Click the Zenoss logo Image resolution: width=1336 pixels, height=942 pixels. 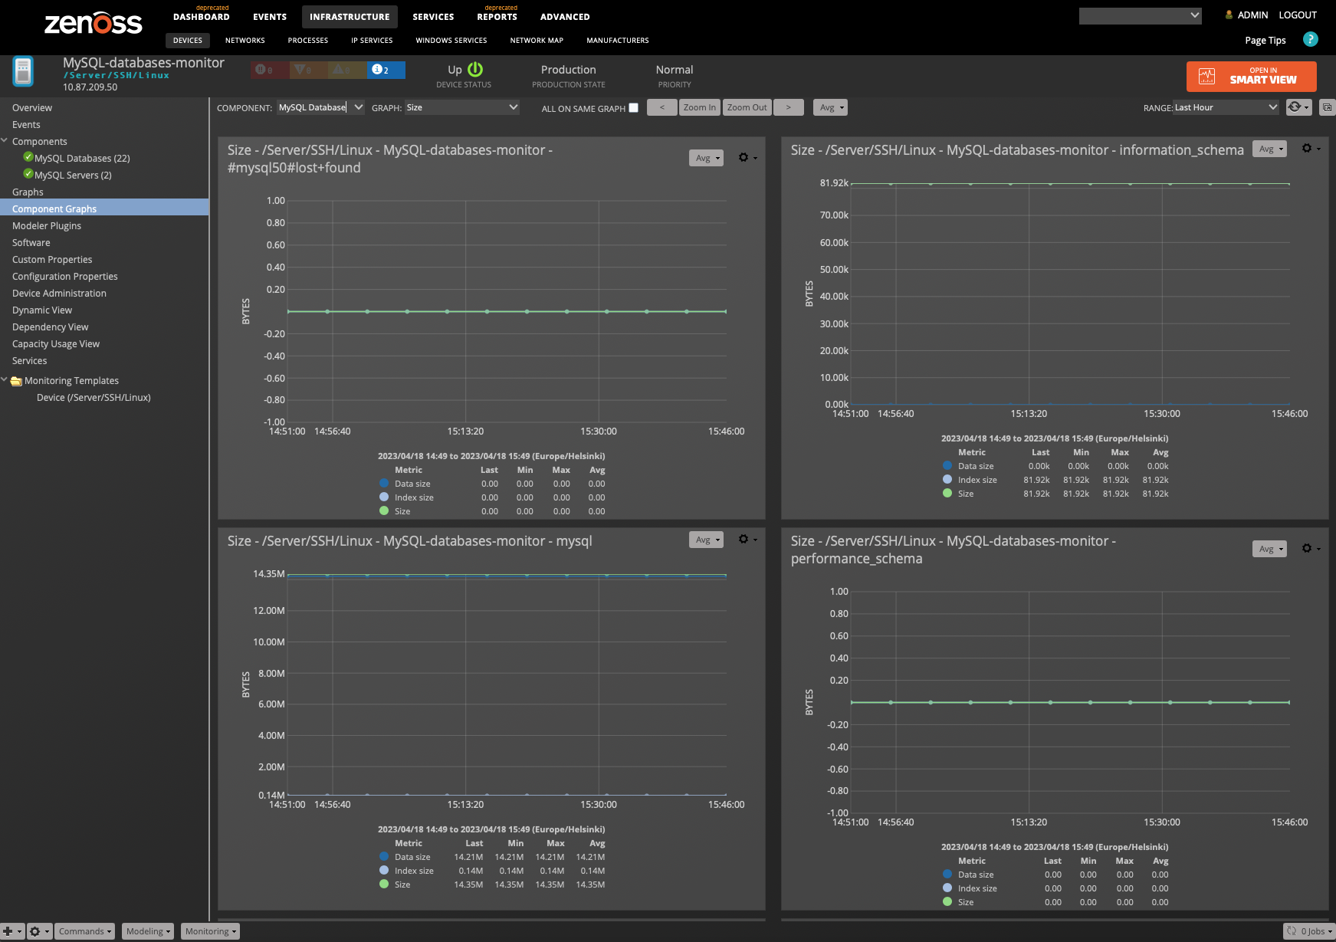tap(94, 23)
